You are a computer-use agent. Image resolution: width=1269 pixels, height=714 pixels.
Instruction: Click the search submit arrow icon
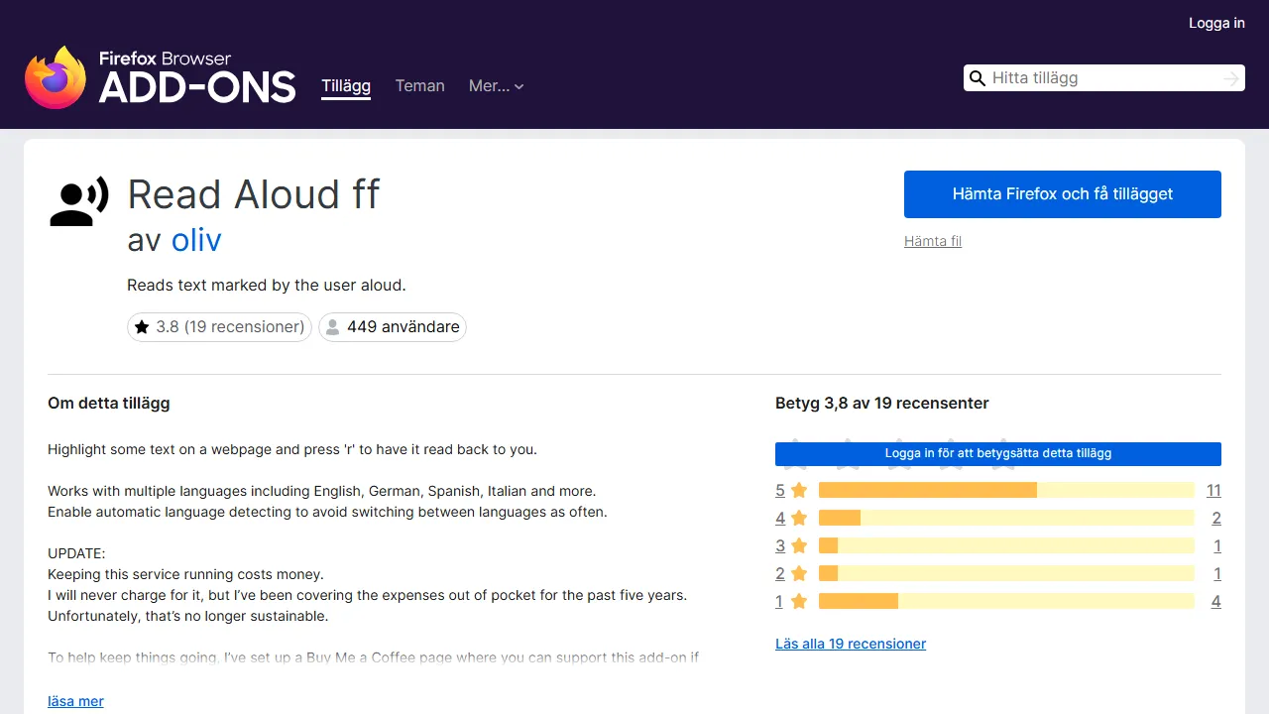click(x=1231, y=78)
